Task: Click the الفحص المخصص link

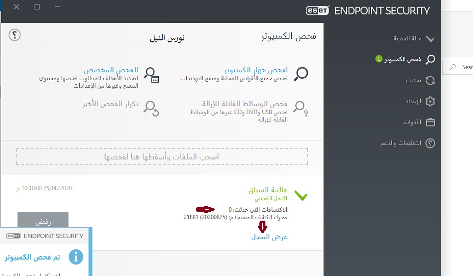Action: [110, 70]
